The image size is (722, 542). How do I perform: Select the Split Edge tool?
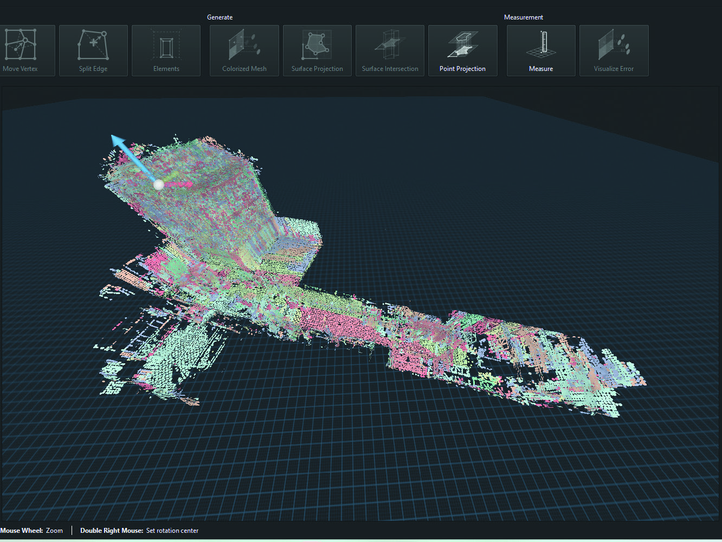point(93,50)
